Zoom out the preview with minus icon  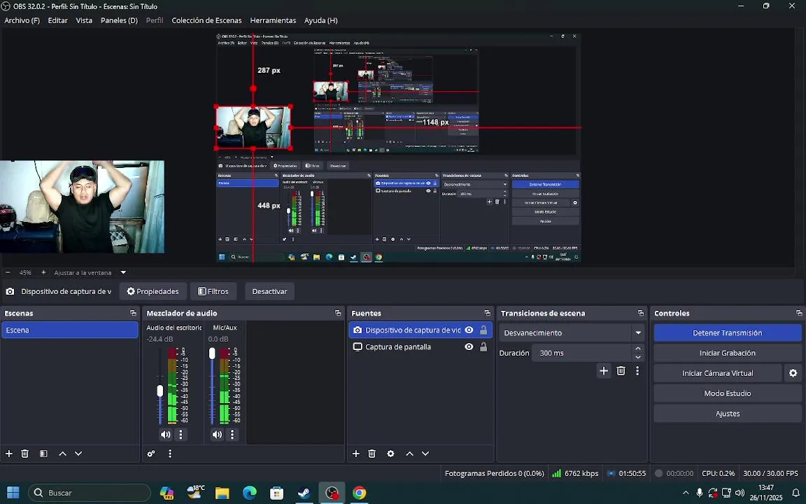coord(8,272)
